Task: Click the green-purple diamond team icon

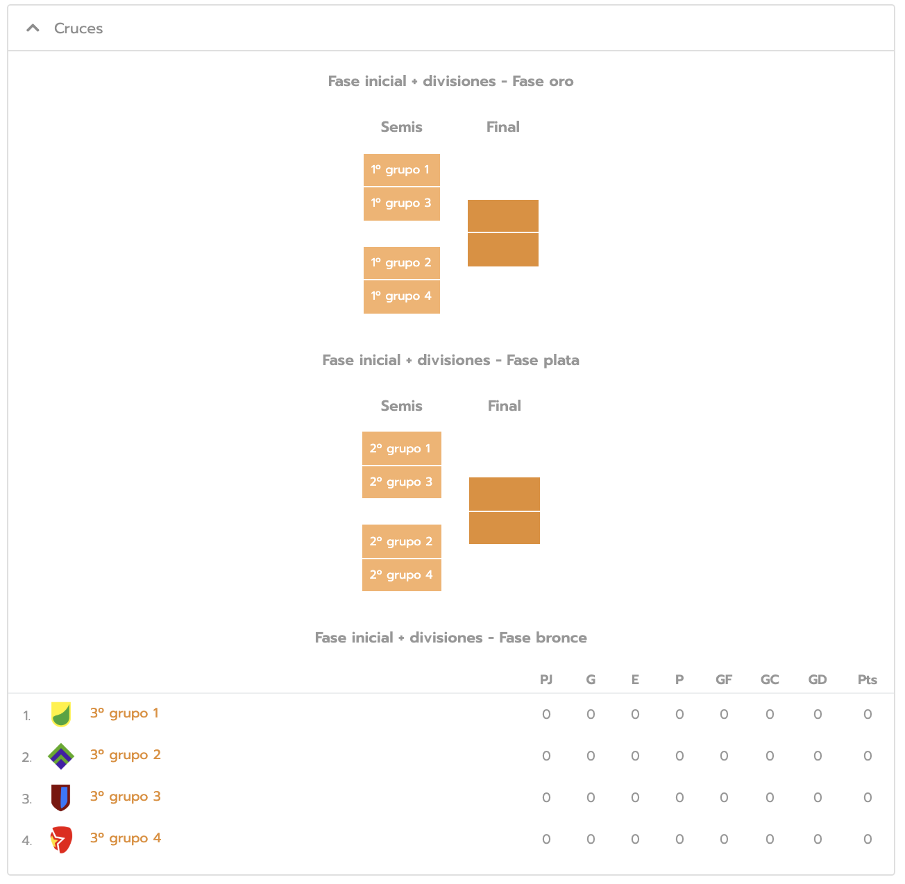Action: [x=61, y=756]
